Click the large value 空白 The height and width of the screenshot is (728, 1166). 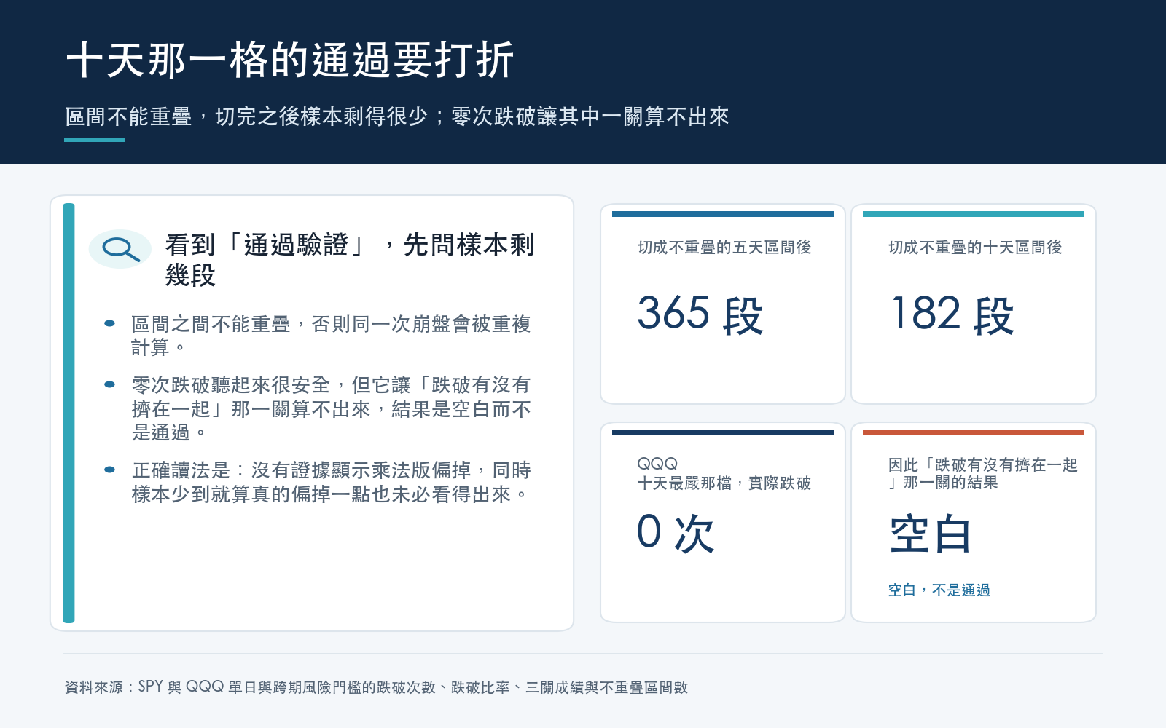pyautogui.click(x=931, y=534)
